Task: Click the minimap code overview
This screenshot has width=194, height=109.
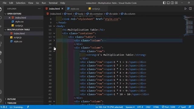Action: tap(188, 26)
